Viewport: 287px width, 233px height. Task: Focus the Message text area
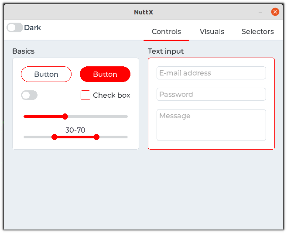coord(211,125)
